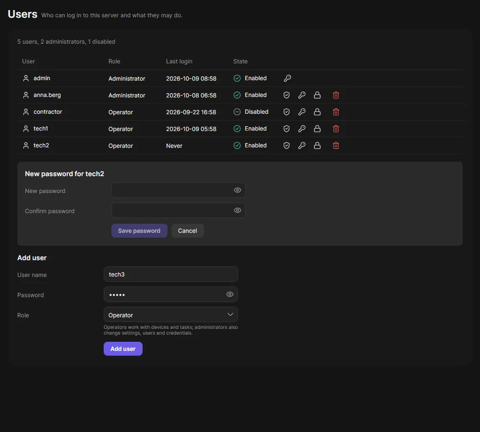Click the lock icon for anna.berg

click(x=317, y=95)
